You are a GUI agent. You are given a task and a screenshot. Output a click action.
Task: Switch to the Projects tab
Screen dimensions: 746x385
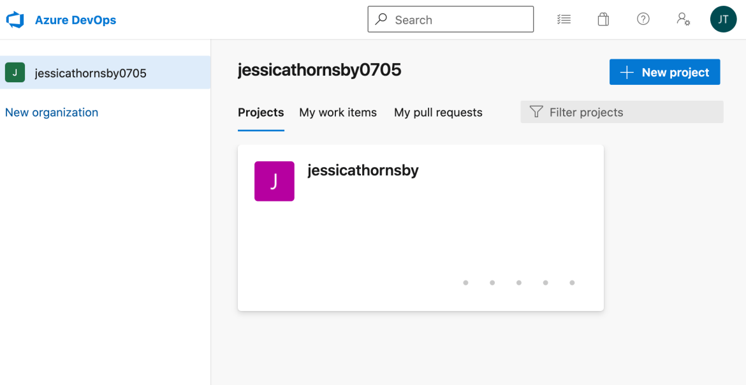click(x=261, y=113)
